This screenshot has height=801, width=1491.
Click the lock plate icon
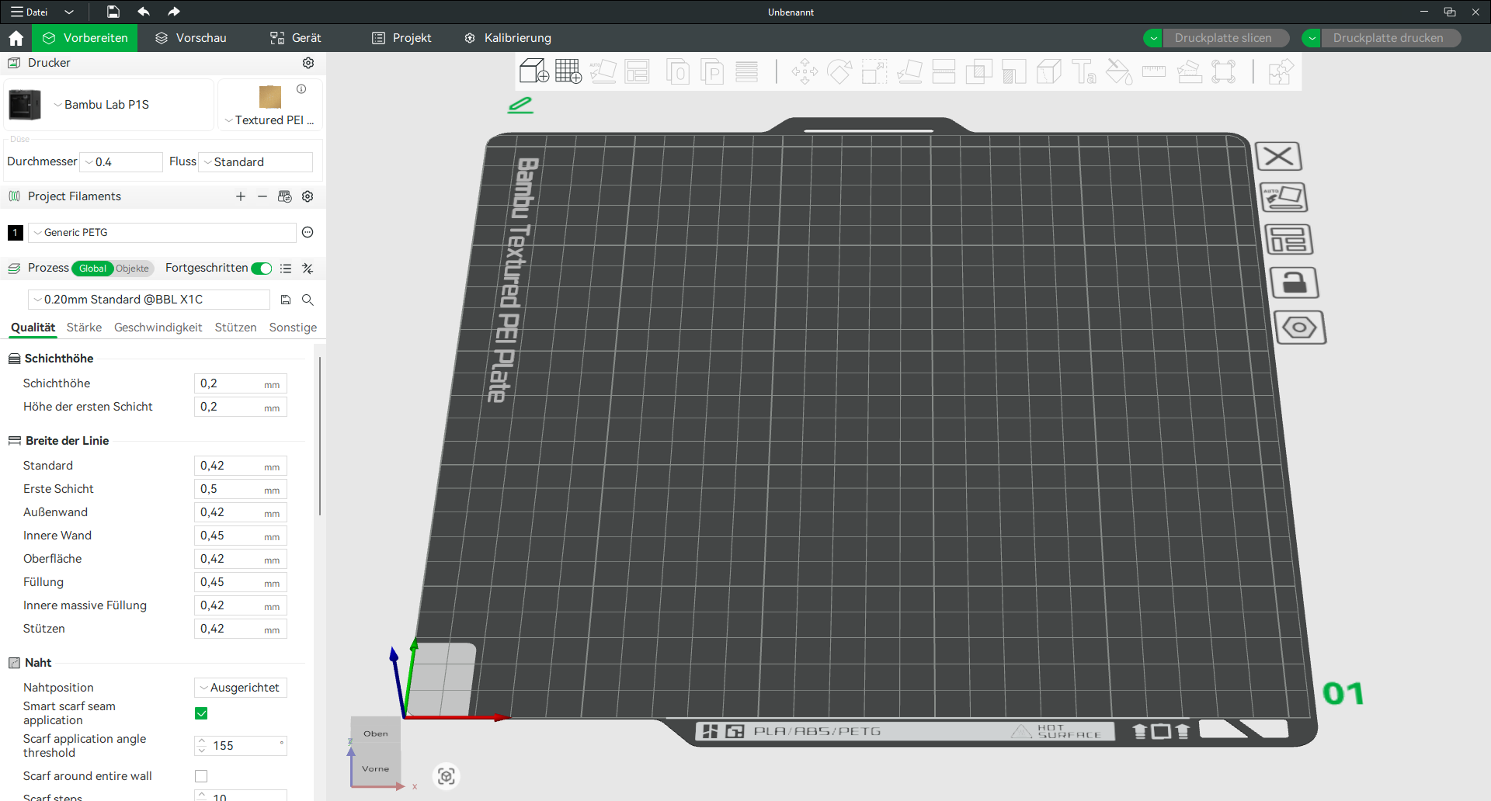[1294, 283]
